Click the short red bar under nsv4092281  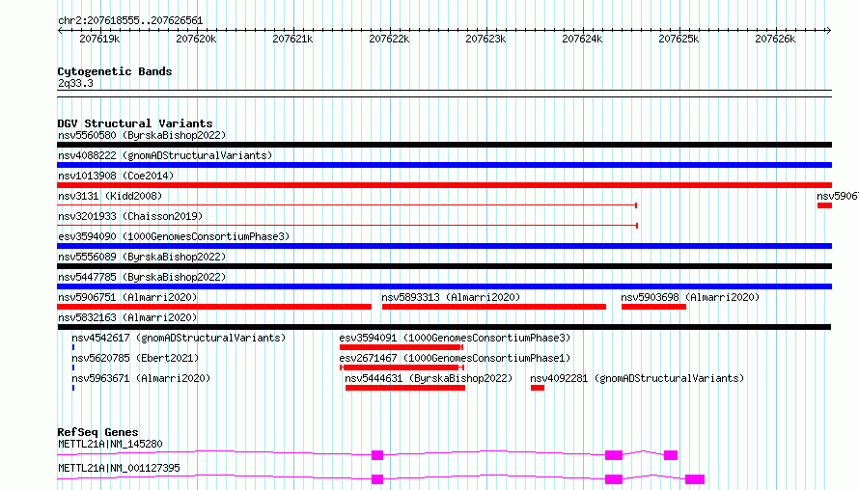(538, 388)
